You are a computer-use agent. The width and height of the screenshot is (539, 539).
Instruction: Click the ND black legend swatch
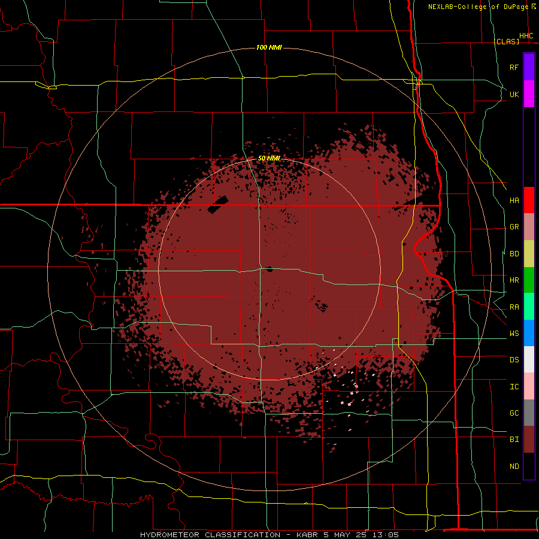(x=529, y=466)
